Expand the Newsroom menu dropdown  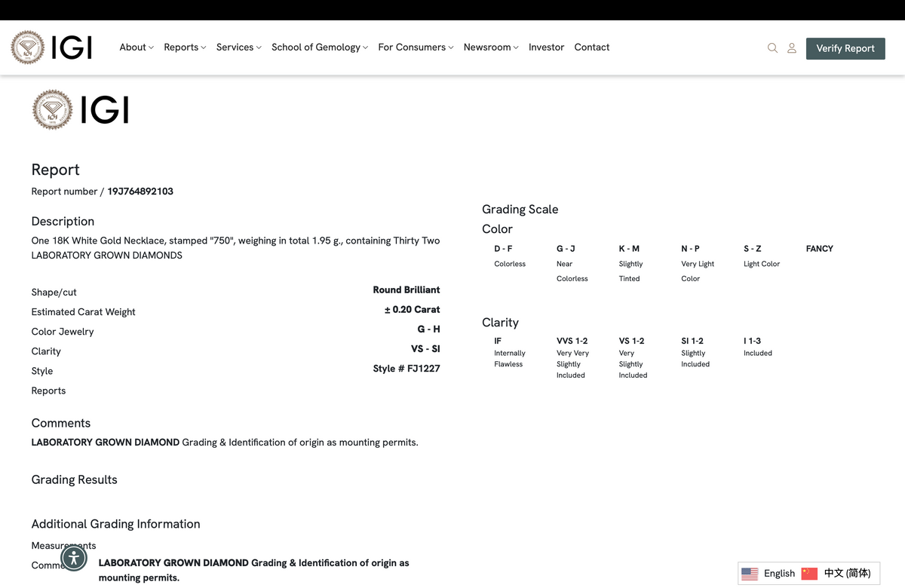[491, 47]
